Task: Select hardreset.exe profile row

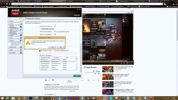Action: 58,69
